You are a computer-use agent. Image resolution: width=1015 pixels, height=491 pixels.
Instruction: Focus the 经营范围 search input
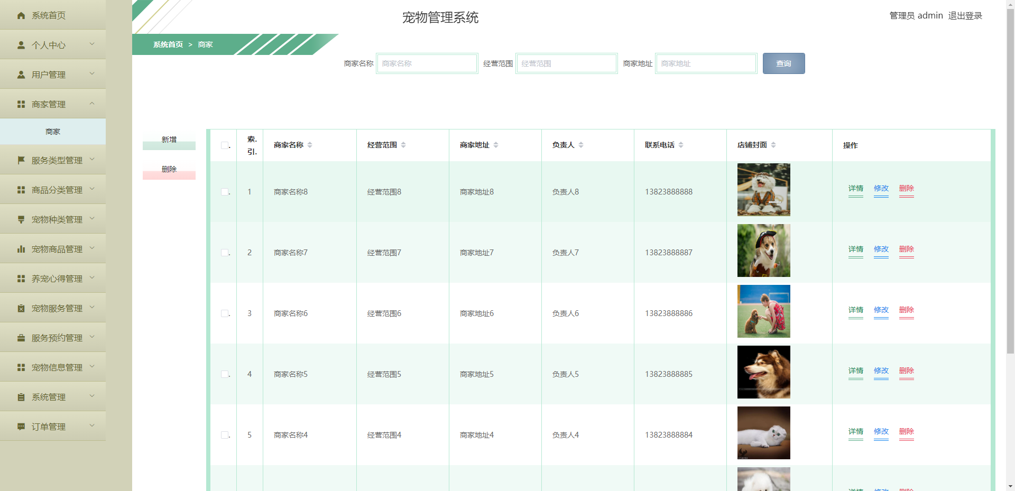[567, 63]
